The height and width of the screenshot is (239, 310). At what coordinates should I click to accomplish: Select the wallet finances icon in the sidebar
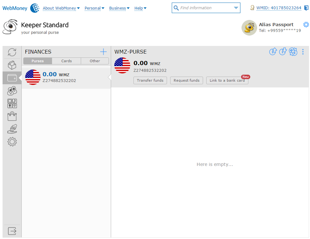click(12, 78)
